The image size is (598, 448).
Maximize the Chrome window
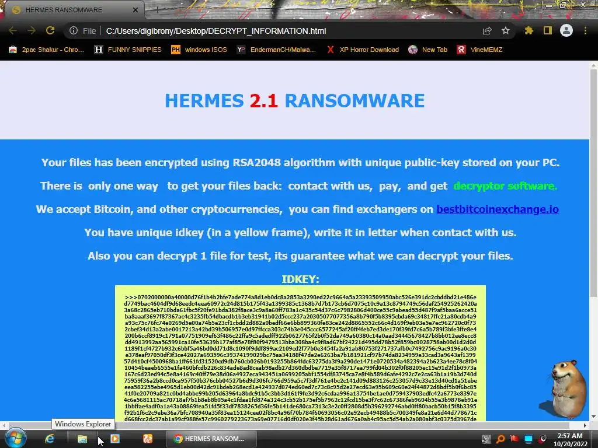(x=563, y=5)
